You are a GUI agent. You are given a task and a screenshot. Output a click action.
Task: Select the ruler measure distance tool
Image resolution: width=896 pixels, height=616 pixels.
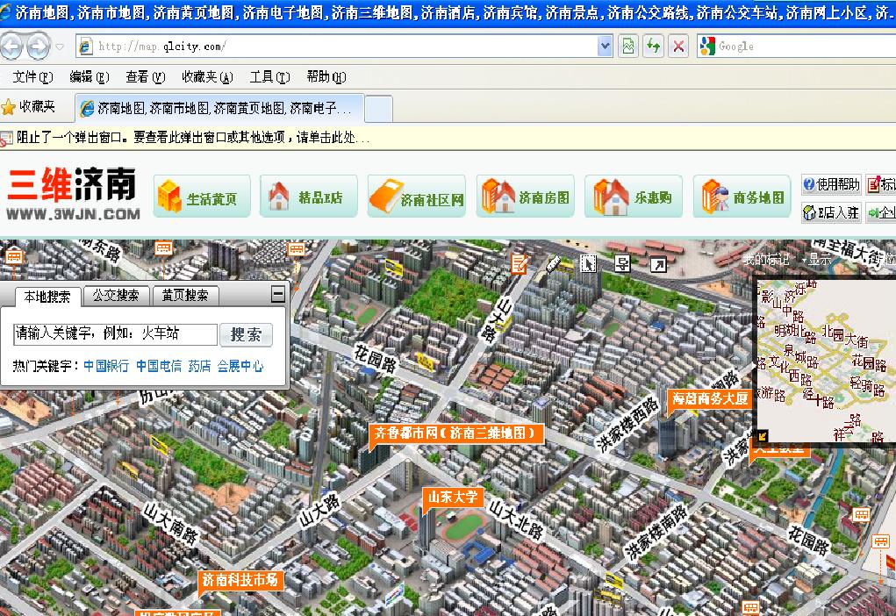click(554, 263)
